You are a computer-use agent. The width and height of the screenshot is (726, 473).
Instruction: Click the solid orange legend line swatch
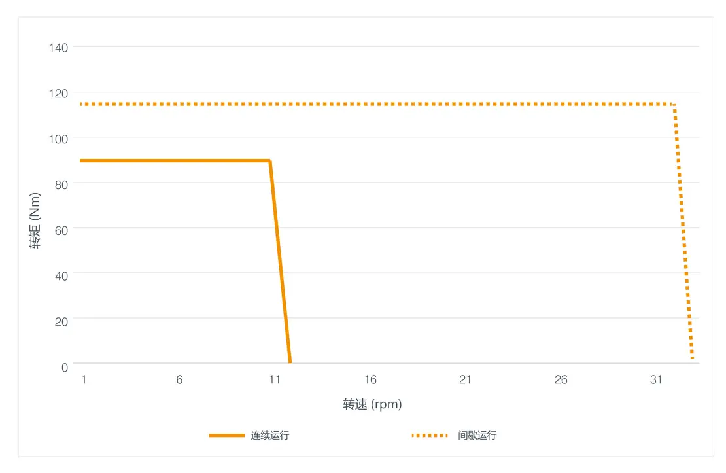[x=227, y=435]
